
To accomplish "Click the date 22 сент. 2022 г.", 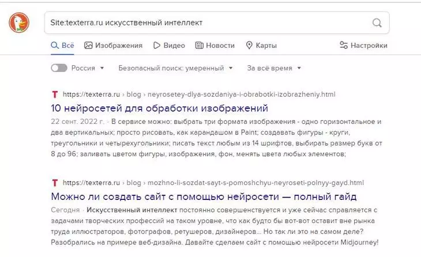I will tap(77, 122).
